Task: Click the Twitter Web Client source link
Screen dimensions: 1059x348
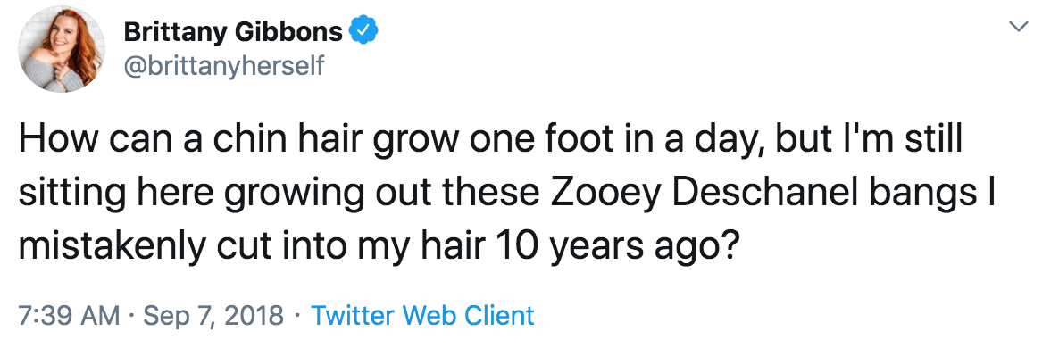Action: pos(422,315)
